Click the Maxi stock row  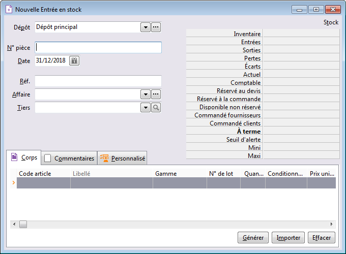[263, 155]
